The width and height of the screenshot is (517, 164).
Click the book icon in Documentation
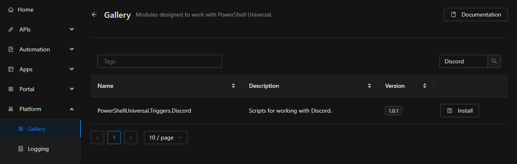point(454,14)
